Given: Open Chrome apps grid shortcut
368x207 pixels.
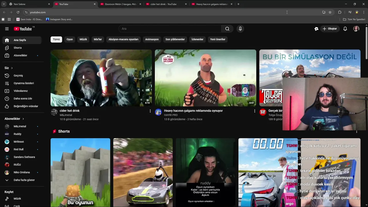Looking at the screenshot, I should point(9,19).
